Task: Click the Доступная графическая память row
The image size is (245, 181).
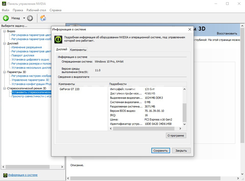Action: point(146,93)
